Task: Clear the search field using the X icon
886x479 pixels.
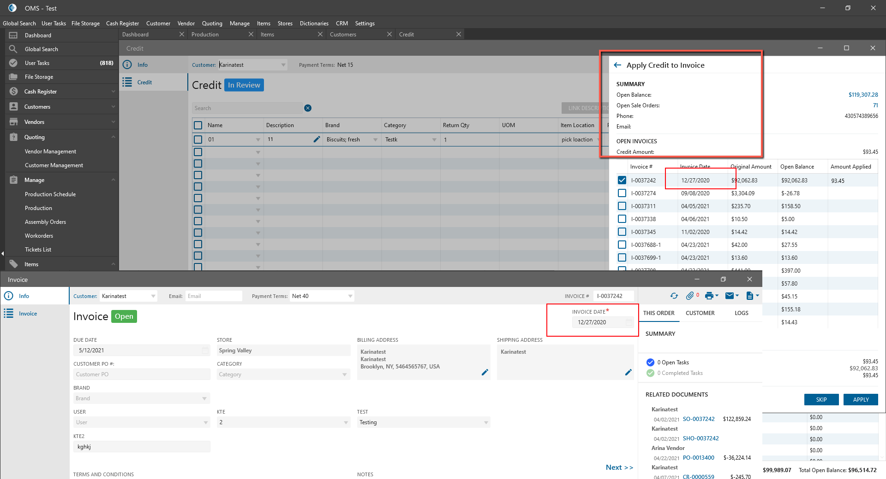Action: pos(308,108)
